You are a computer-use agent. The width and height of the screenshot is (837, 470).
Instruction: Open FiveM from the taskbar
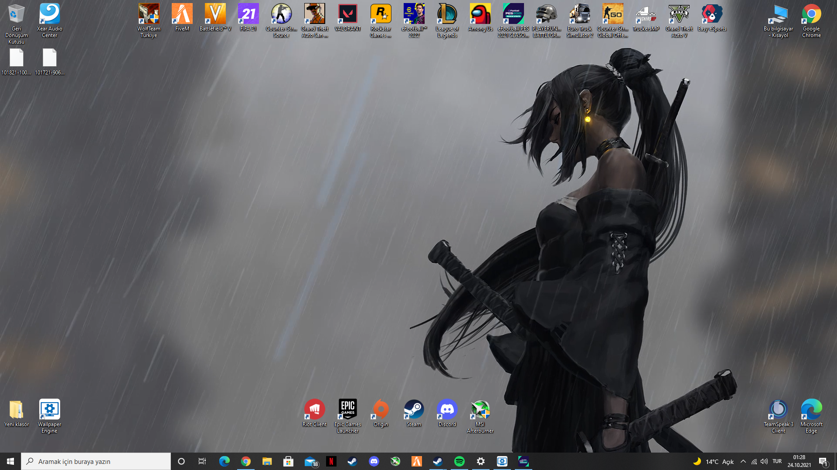pos(417,461)
